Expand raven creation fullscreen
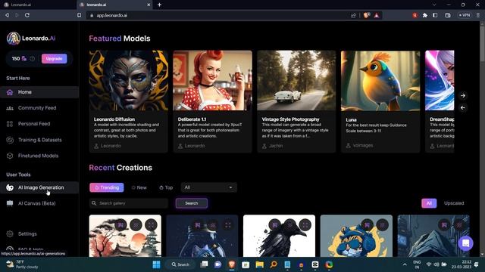 (305, 225)
